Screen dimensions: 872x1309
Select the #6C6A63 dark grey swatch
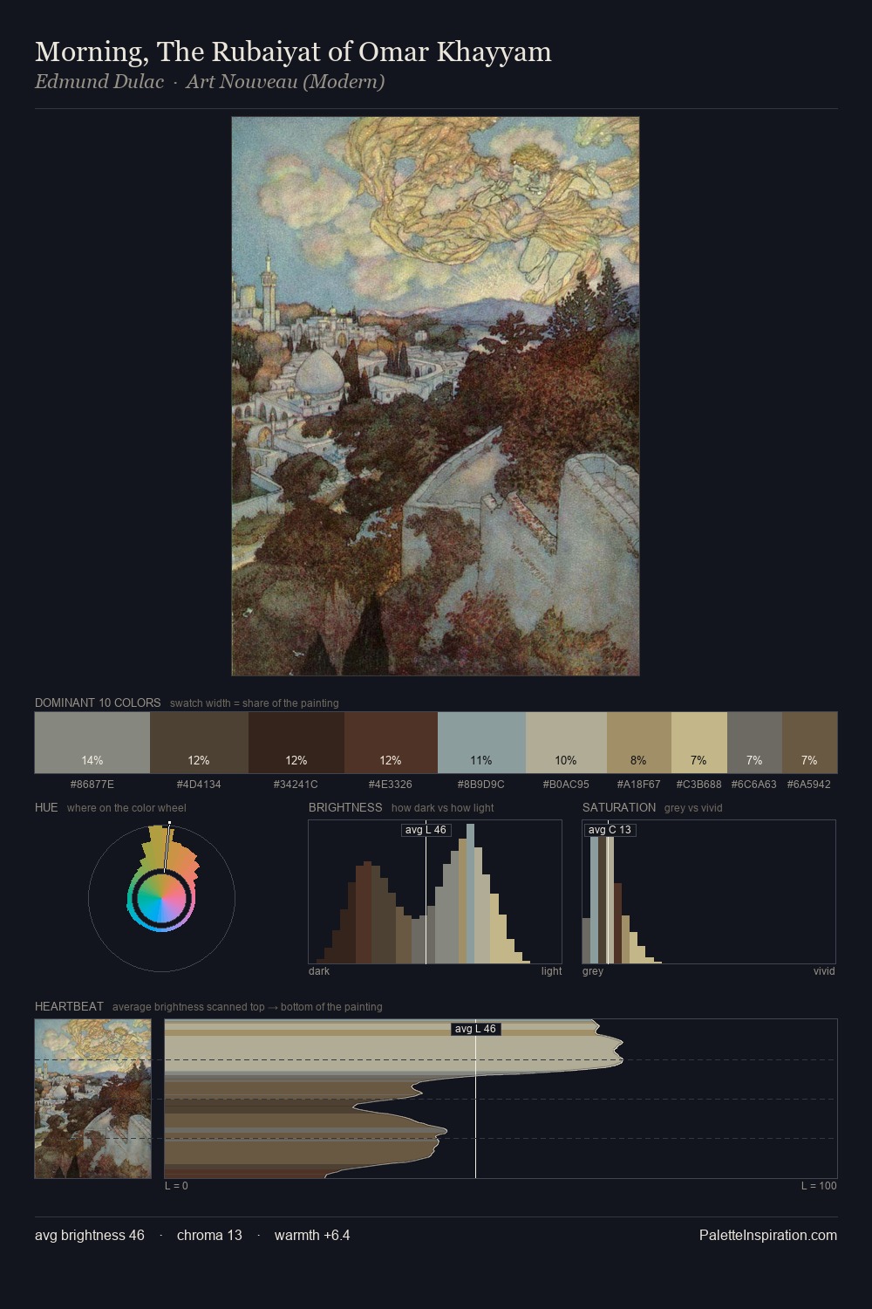pyautogui.click(x=754, y=743)
